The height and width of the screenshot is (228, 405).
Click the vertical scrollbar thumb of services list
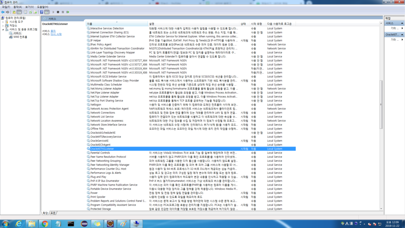coord(381,104)
